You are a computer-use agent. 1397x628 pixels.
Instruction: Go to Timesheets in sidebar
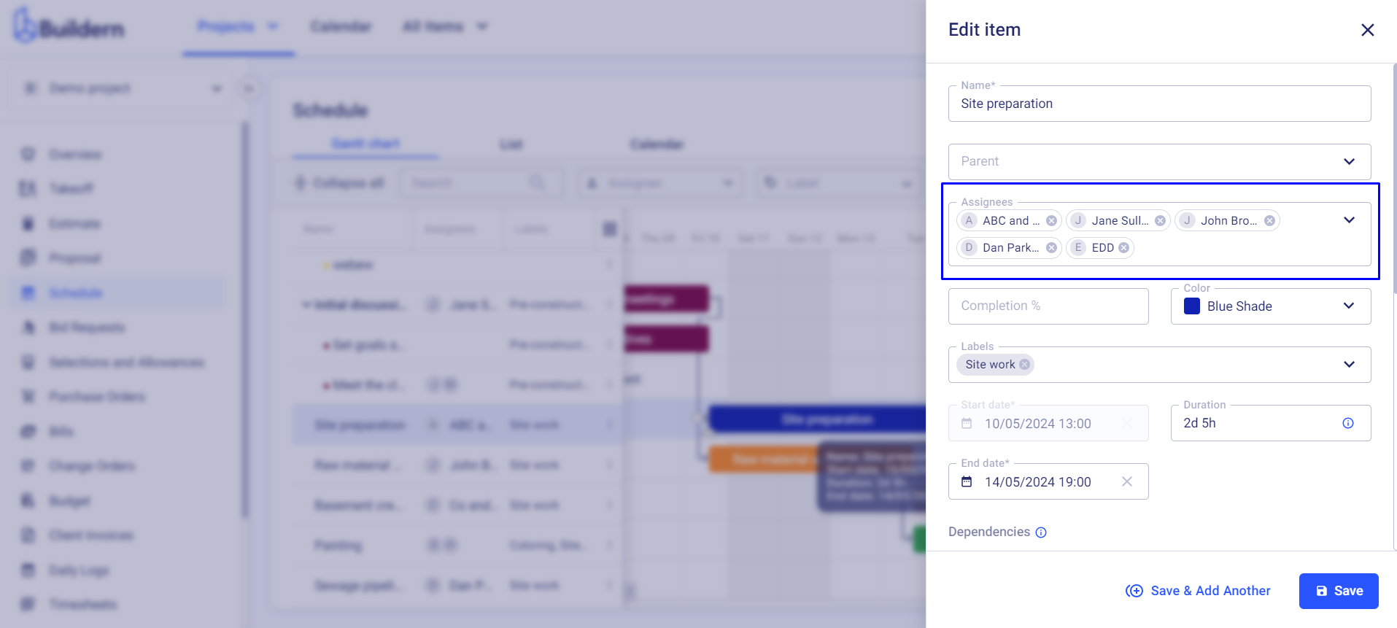click(x=82, y=605)
